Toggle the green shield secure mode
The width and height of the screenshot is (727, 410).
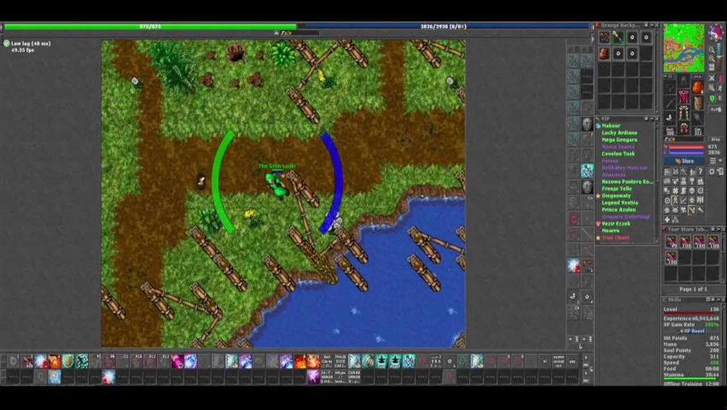pyautogui.click(x=712, y=98)
